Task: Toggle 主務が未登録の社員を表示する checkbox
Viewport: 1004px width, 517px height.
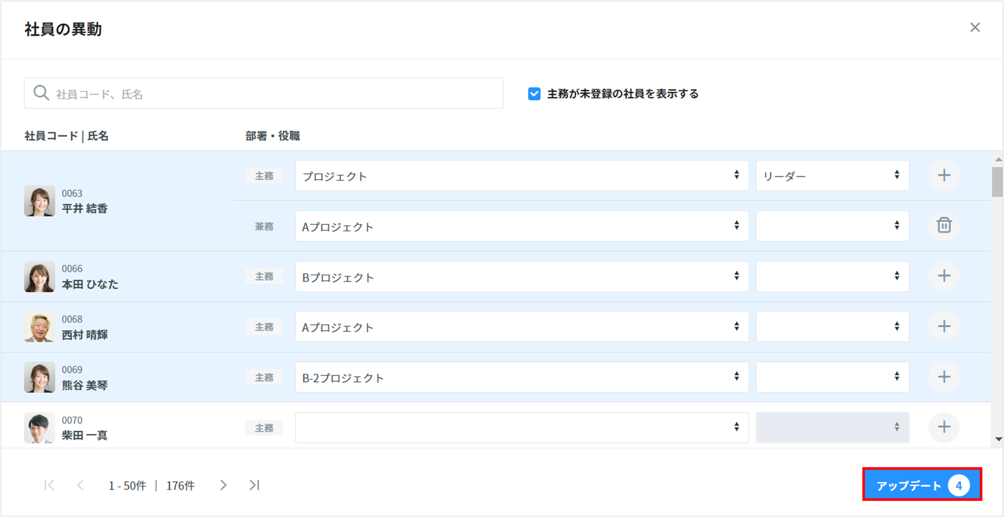Action: click(534, 94)
